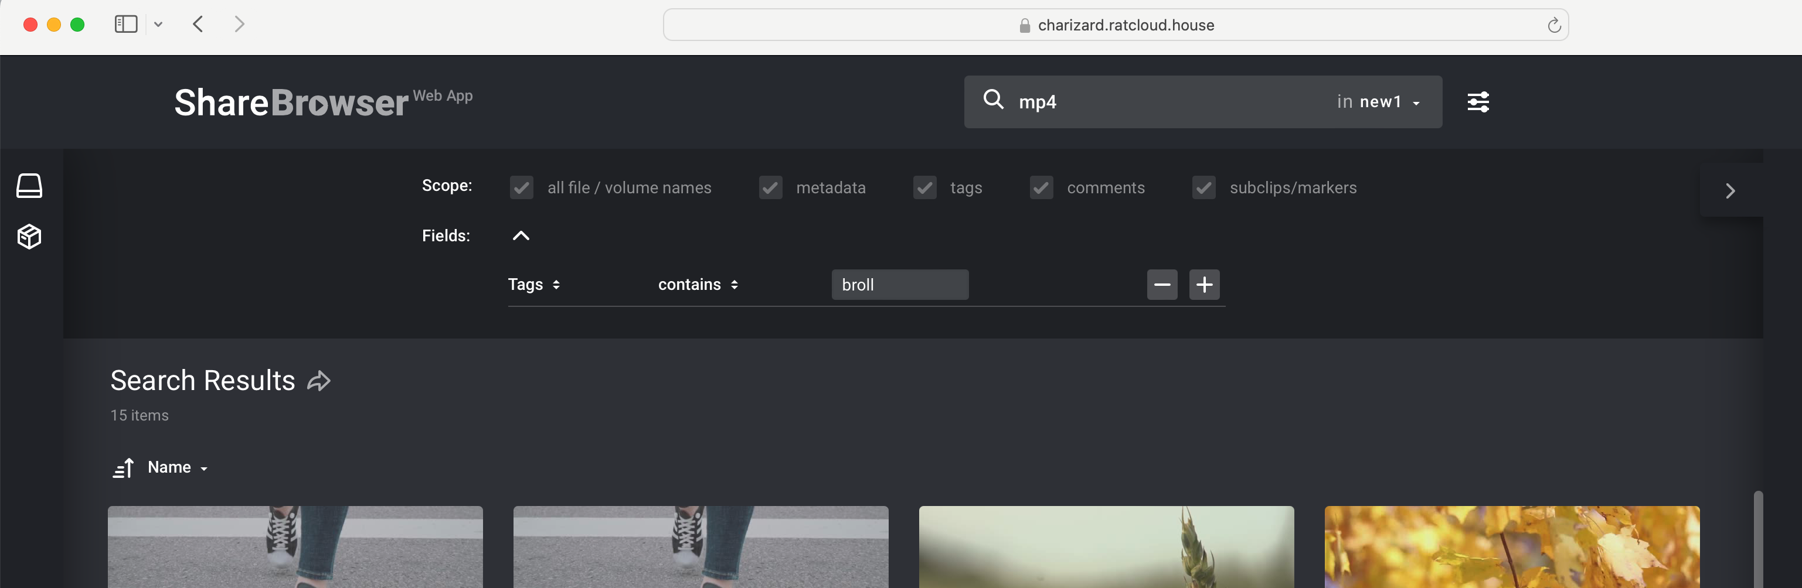Go forward with Safari forward arrow
Screen dimensions: 1802x588
pyautogui.click(x=239, y=25)
